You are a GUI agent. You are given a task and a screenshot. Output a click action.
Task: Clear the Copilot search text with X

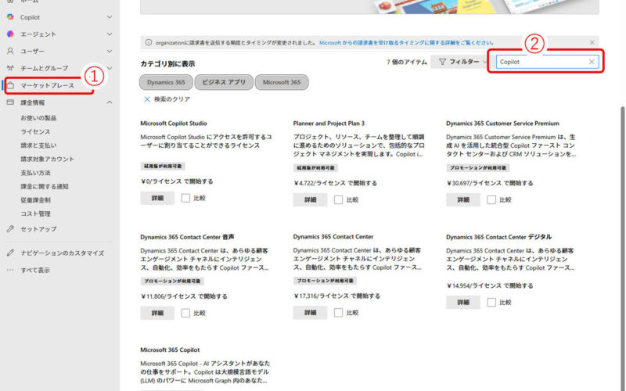(x=592, y=62)
